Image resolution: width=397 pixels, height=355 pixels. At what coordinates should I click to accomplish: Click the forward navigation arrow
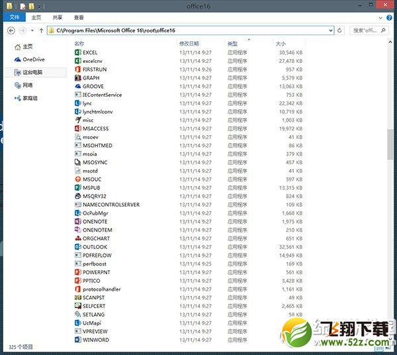tap(22, 30)
